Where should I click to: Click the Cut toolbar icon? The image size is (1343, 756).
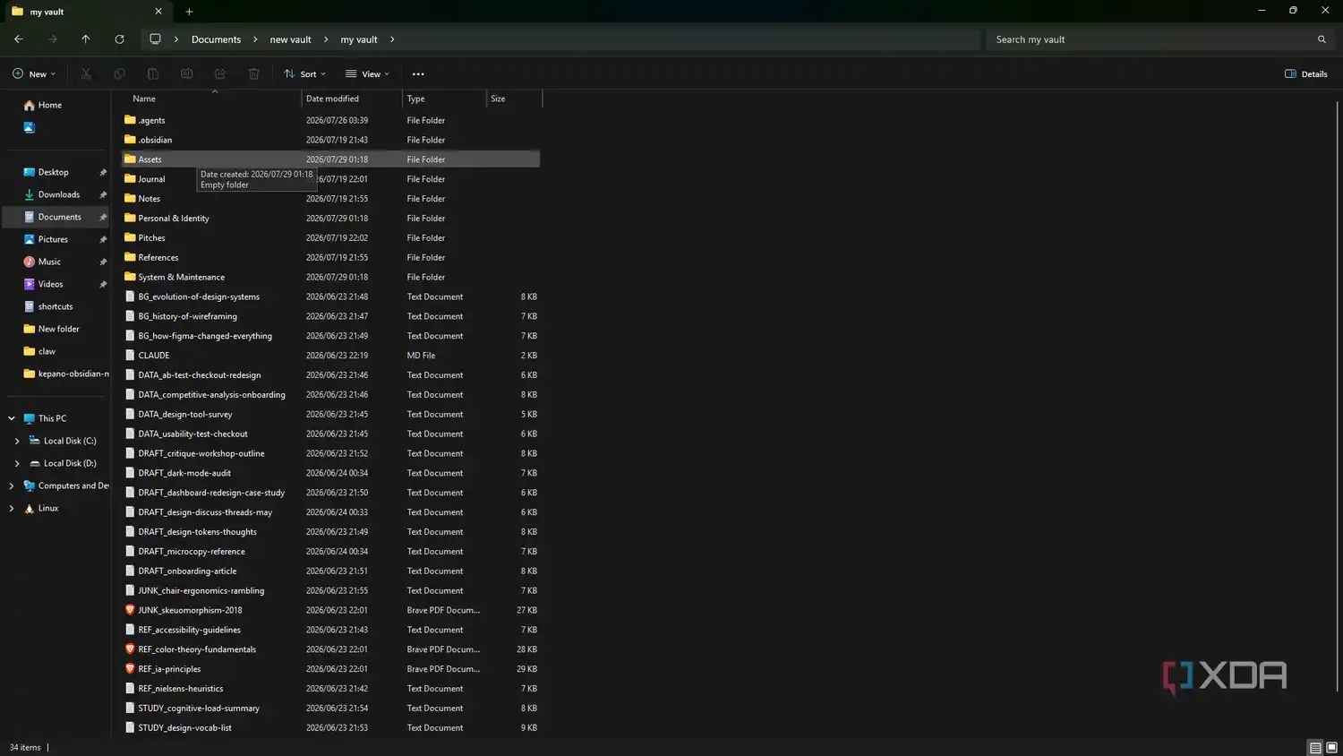[x=86, y=74]
